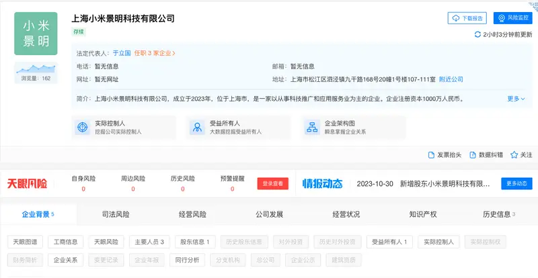The image size is (538, 278).
Task: Click company name 上海小米景明科技有限公司
Action: coord(123,18)
